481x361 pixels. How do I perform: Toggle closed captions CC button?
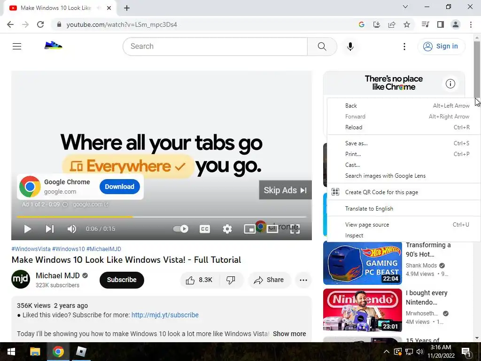tap(205, 229)
